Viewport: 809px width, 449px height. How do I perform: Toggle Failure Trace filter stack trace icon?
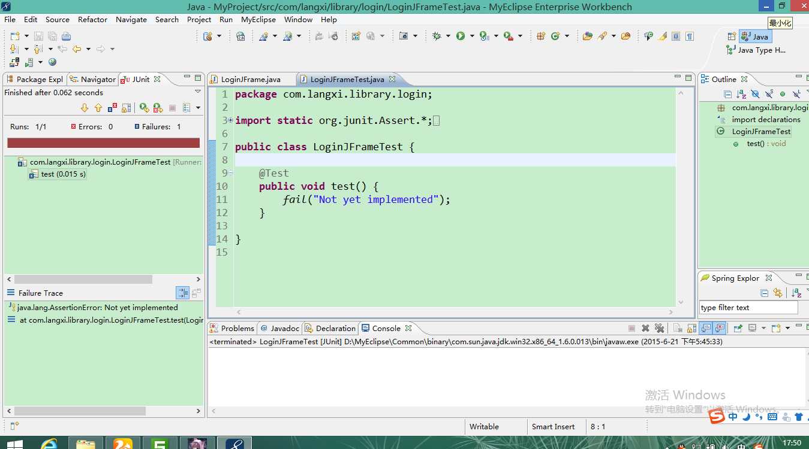tap(182, 293)
